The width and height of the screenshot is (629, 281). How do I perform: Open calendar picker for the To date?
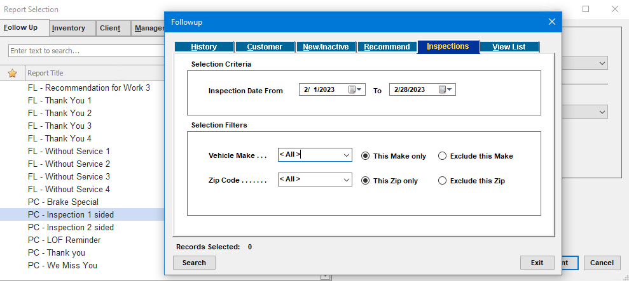(445, 89)
